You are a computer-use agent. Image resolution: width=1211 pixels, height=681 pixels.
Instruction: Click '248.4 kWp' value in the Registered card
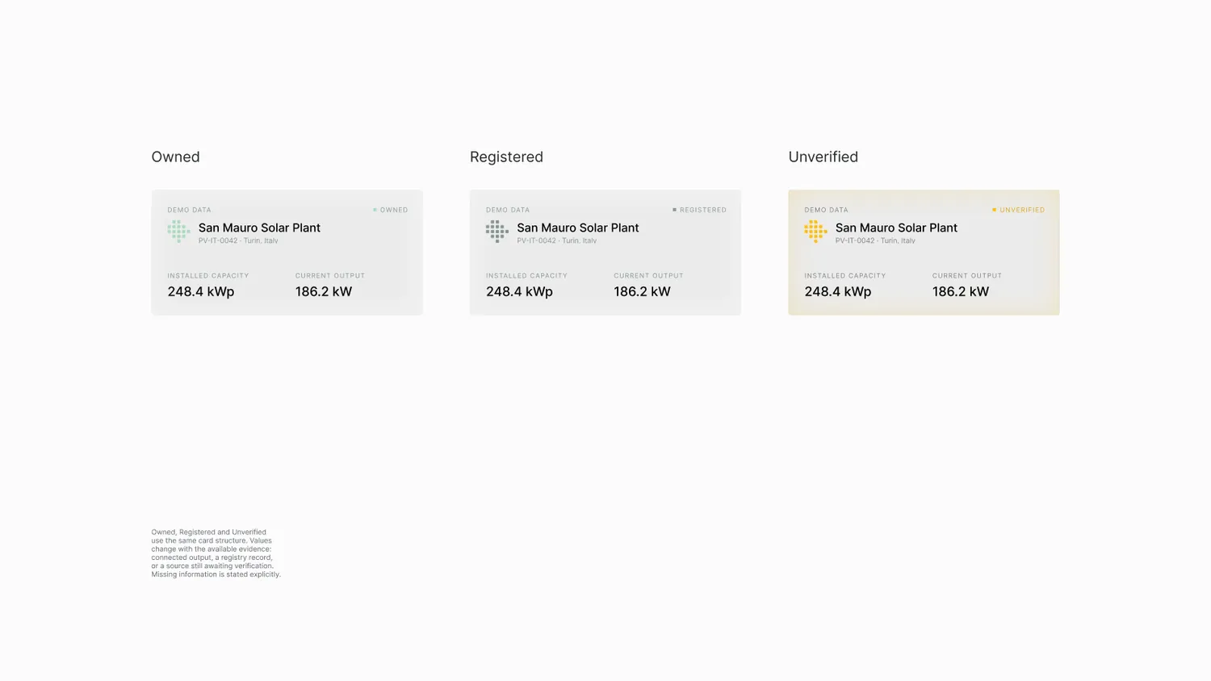(519, 291)
